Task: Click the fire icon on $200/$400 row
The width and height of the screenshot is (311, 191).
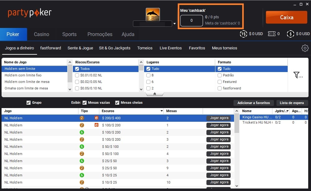Action: click(x=97, y=118)
